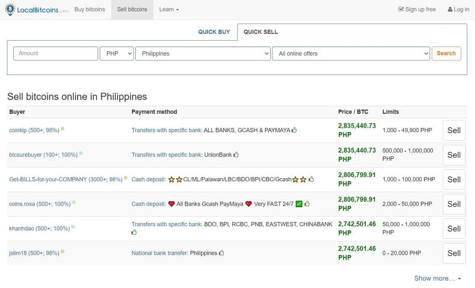Click the Search button

point(446,53)
